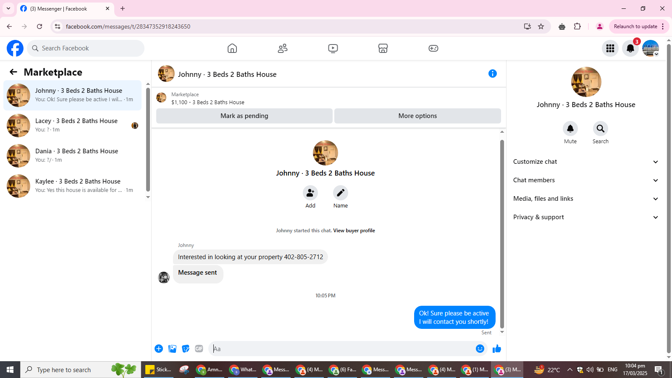This screenshot has height=378, width=672.
Task: Click Relaunch to update button
Action: (x=635, y=26)
